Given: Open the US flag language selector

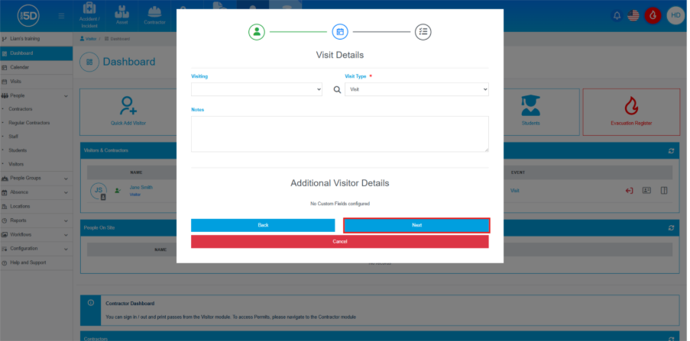Looking at the screenshot, I should click(633, 15).
